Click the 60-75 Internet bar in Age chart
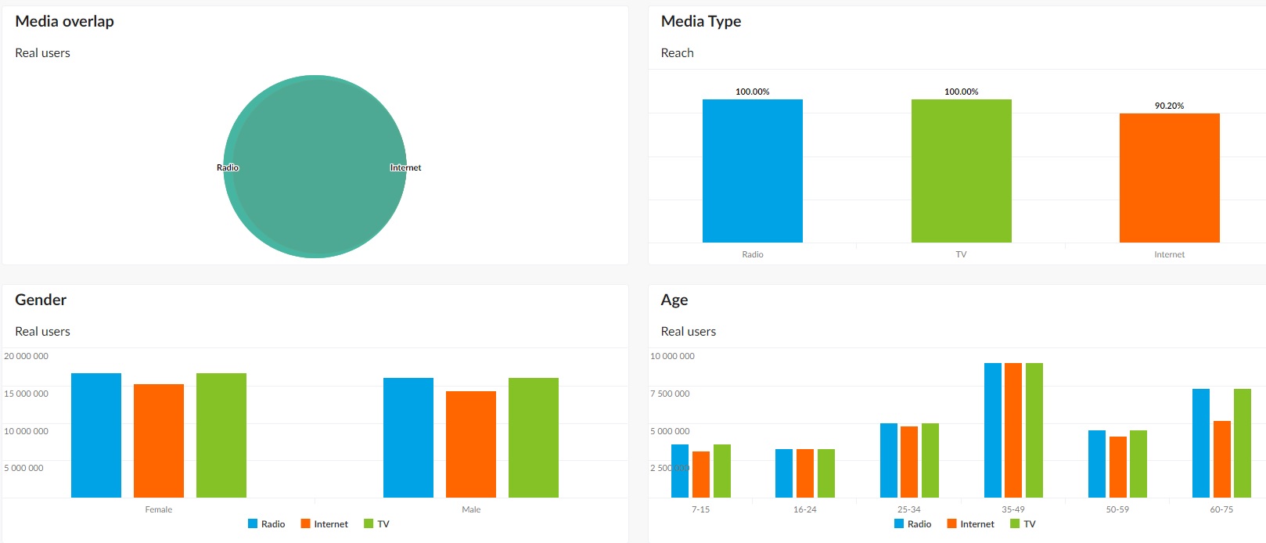The width and height of the screenshot is (1266, 543). pyautogui.click(x=1221, y=459)
